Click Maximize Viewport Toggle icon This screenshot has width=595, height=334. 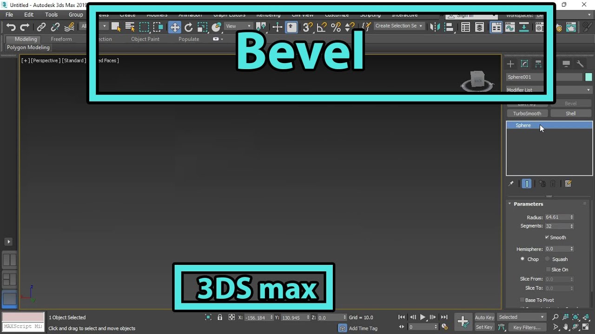point(586,328)
